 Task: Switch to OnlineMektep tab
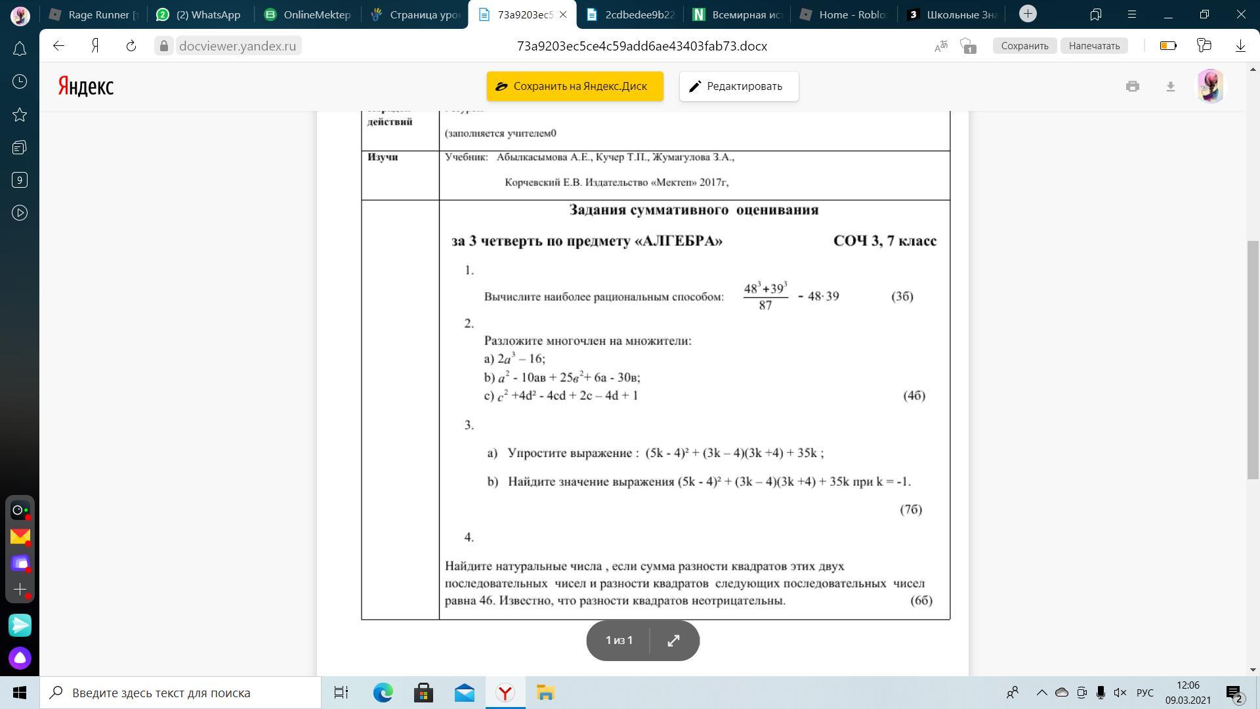pos(308,14)
